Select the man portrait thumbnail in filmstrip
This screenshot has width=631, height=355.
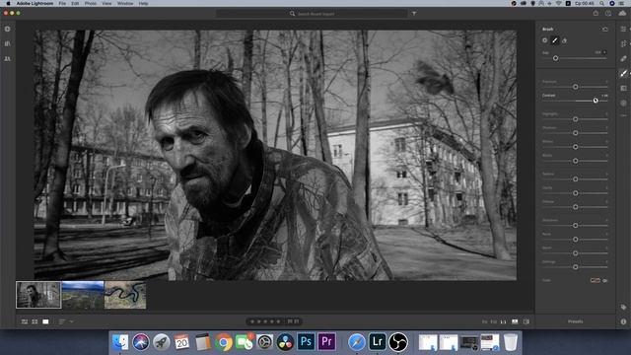(38, 295)
